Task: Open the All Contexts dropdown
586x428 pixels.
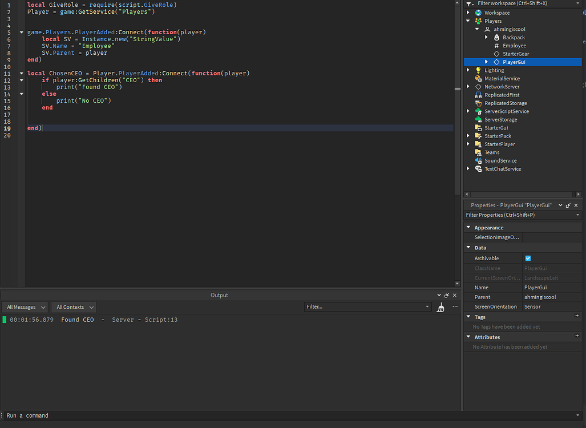Action: tap(73, 307)
